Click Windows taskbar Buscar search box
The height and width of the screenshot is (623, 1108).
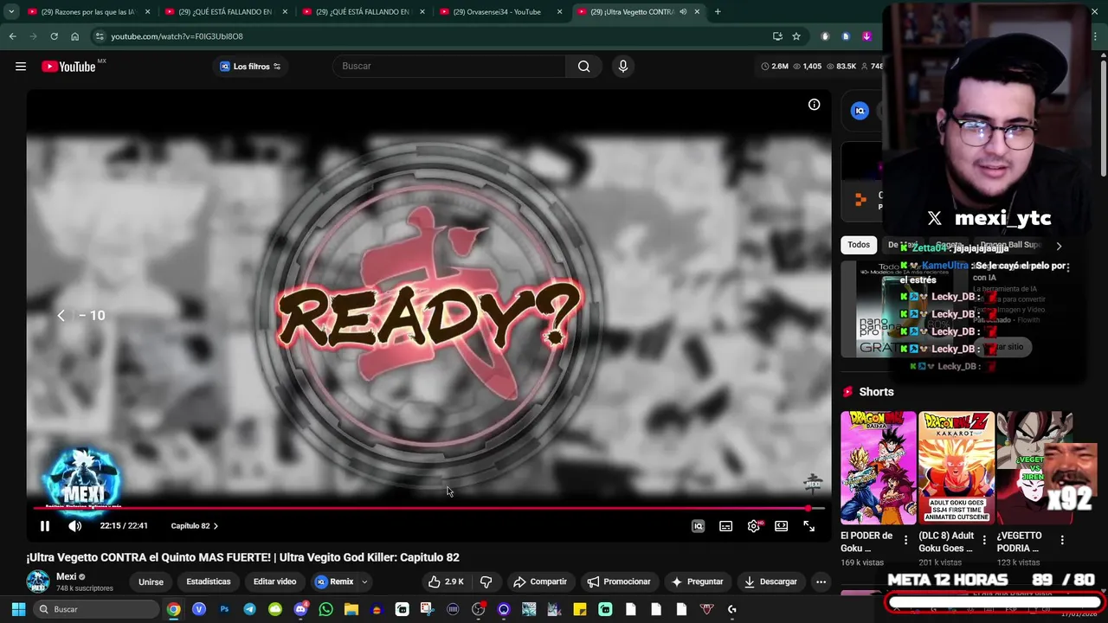click(95, 609)
